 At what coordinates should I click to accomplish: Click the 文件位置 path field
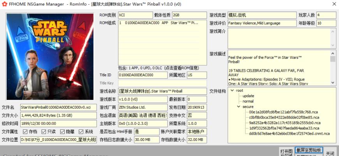click(x=58, y=140)
